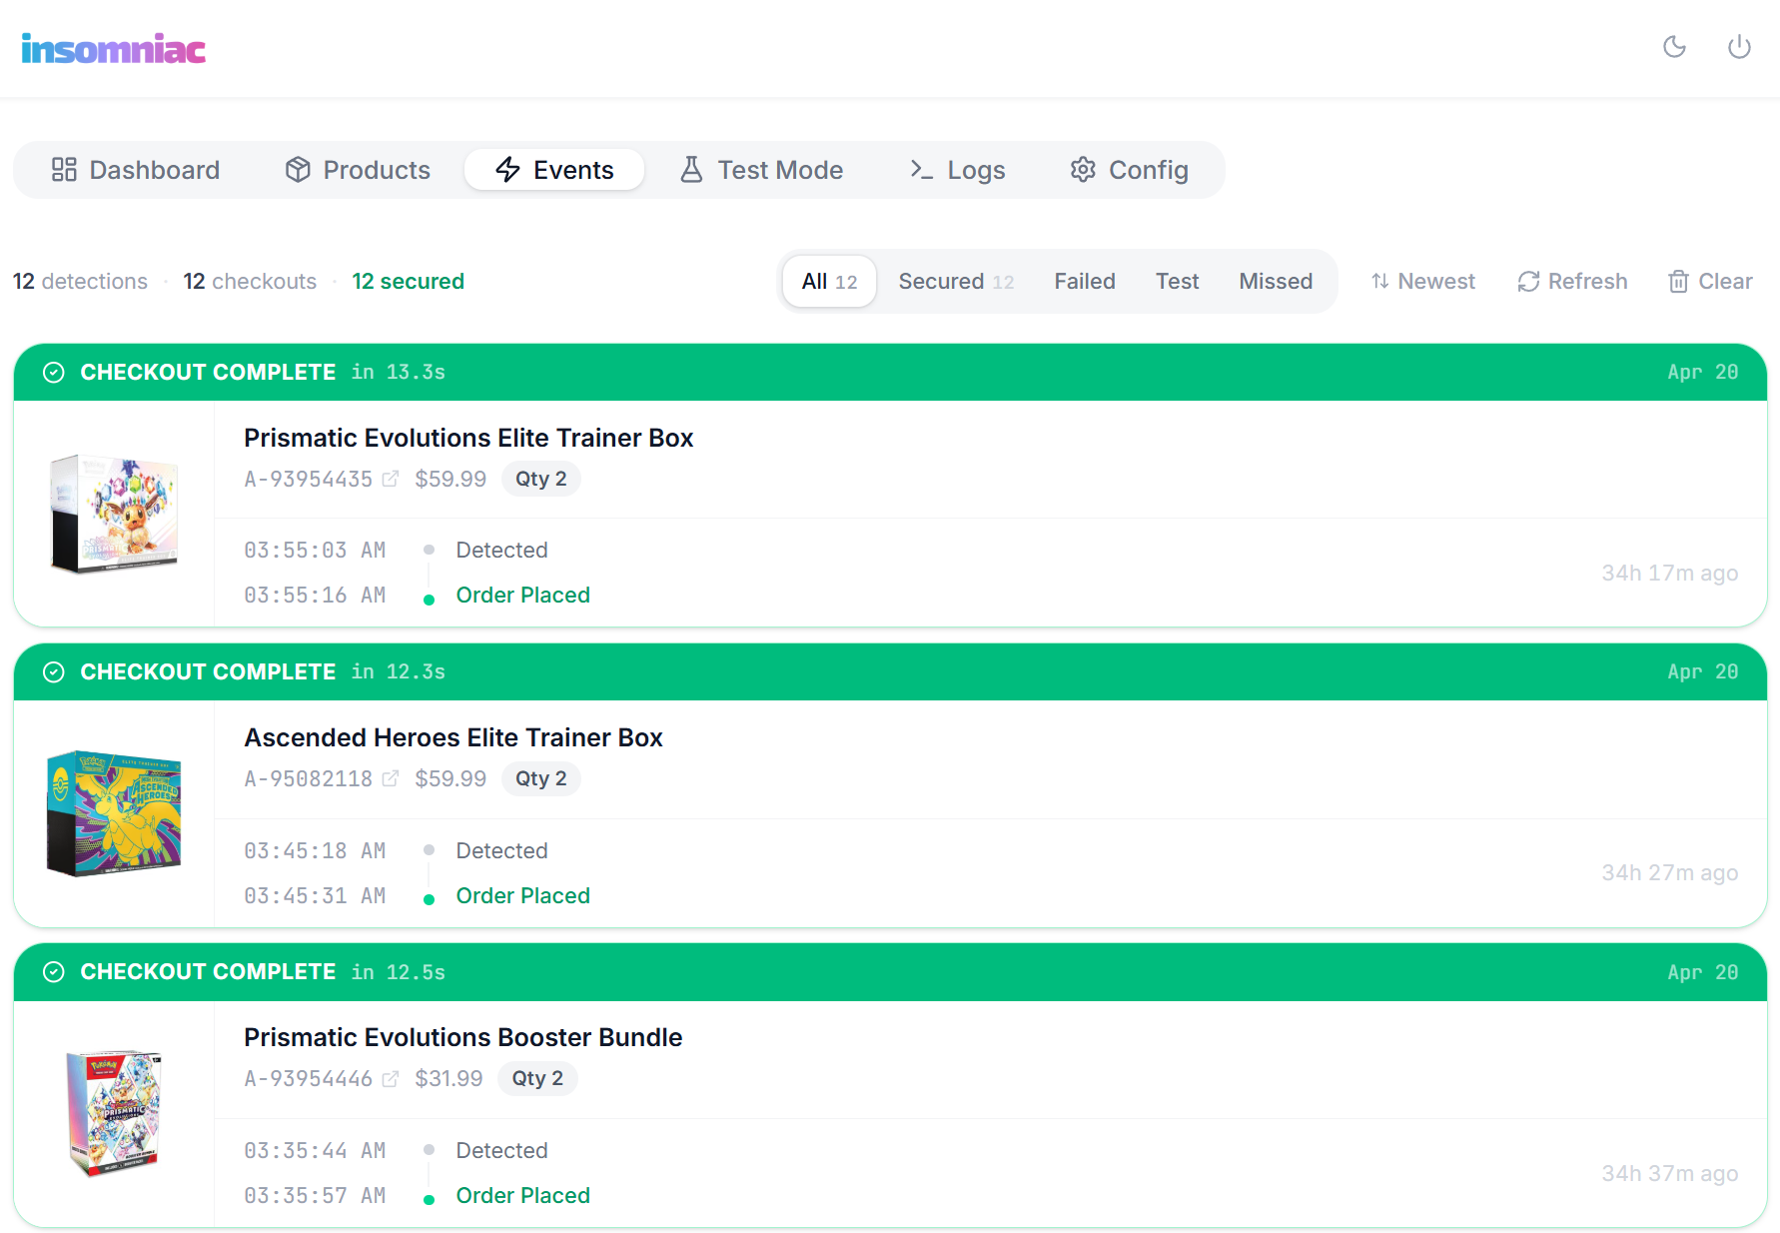Click the sort arrows icon beside Newest

coord(1380,282)
